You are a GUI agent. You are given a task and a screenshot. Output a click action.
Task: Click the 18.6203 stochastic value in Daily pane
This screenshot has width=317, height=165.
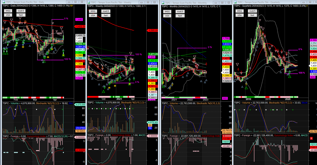click(x=80, y=131)
